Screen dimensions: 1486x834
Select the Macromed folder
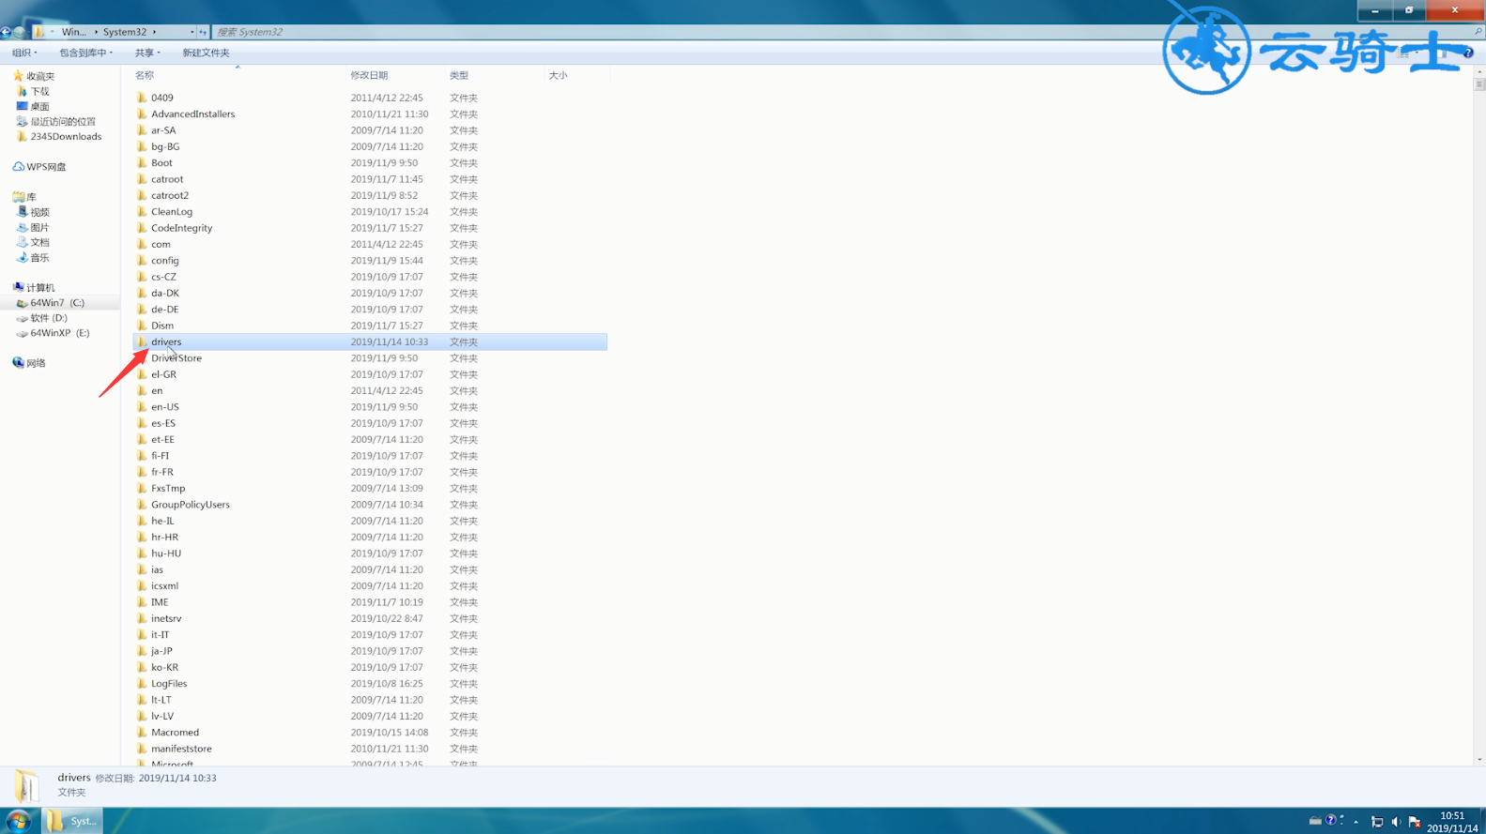click(175, 732)
